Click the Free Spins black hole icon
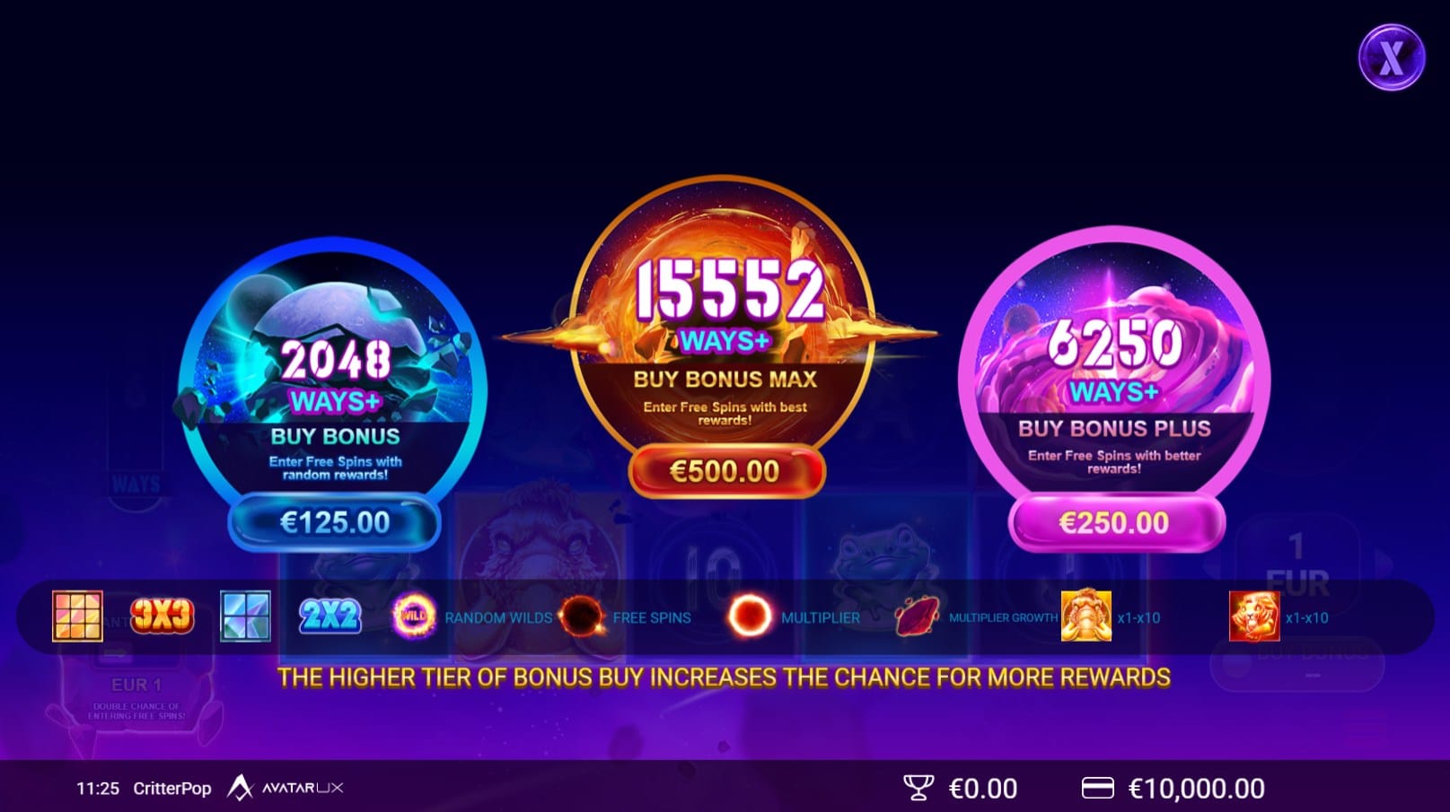The width and height of the screenshot is (1450, 812). coord(582,616)
